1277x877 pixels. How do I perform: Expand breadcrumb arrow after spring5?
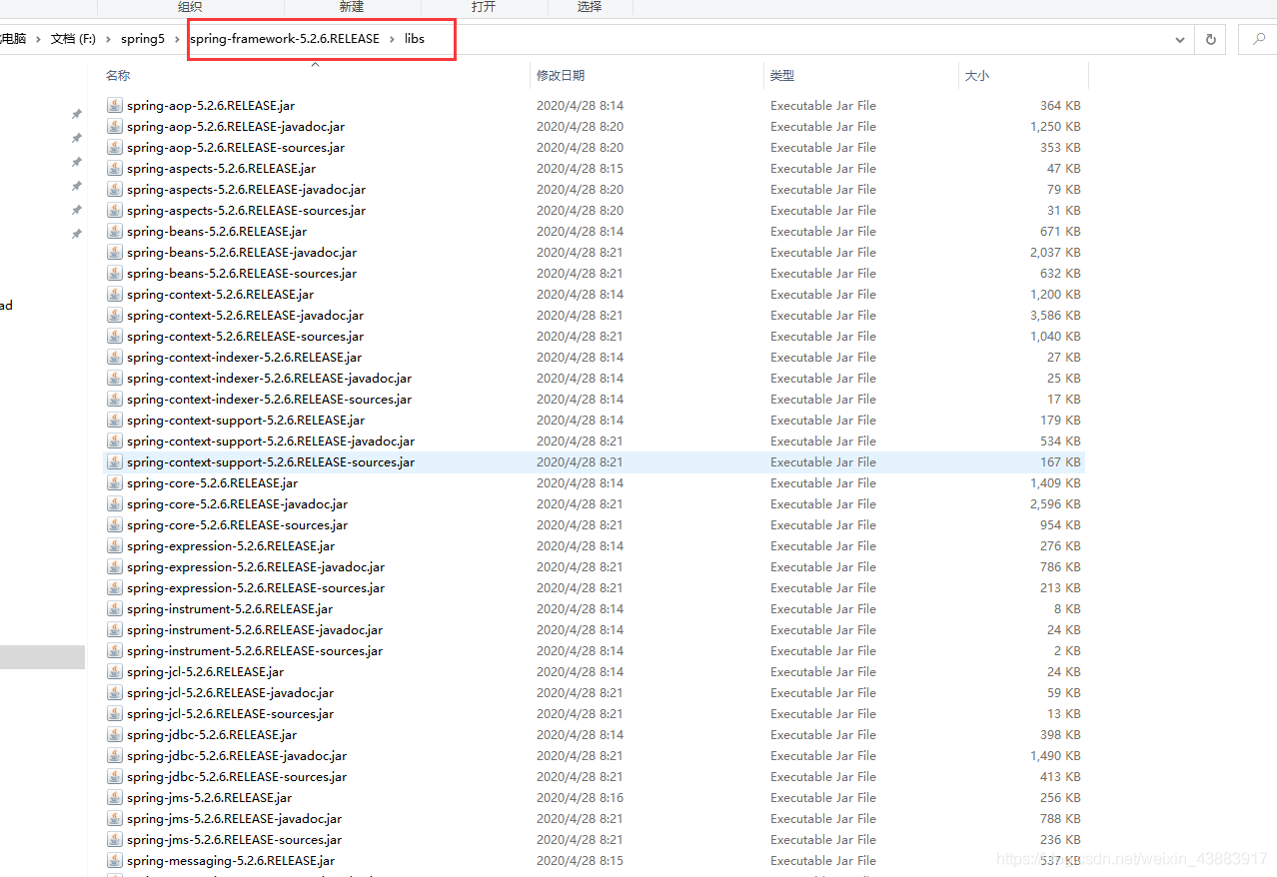pyautogui.click(x=177, y=39)
